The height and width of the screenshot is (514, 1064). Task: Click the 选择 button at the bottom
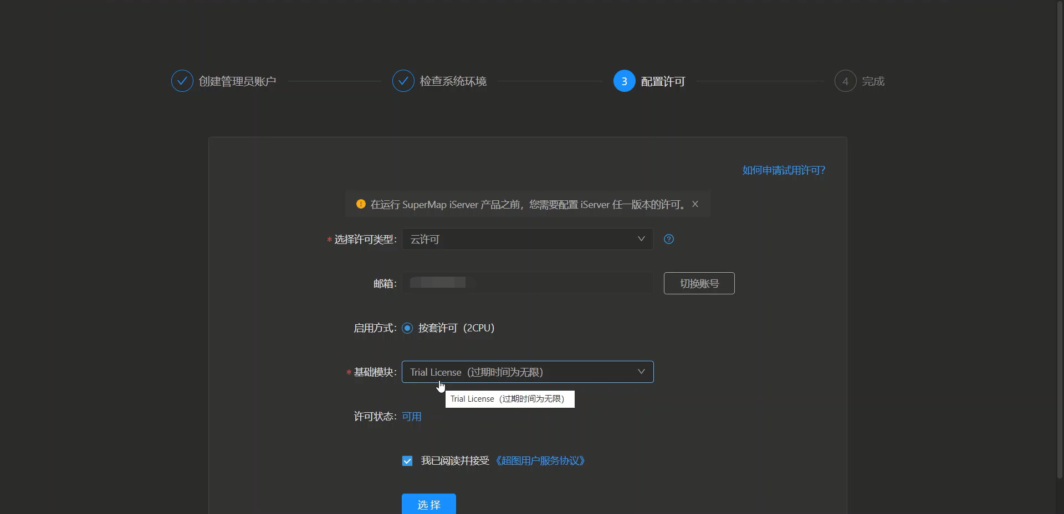pos(428,504)
